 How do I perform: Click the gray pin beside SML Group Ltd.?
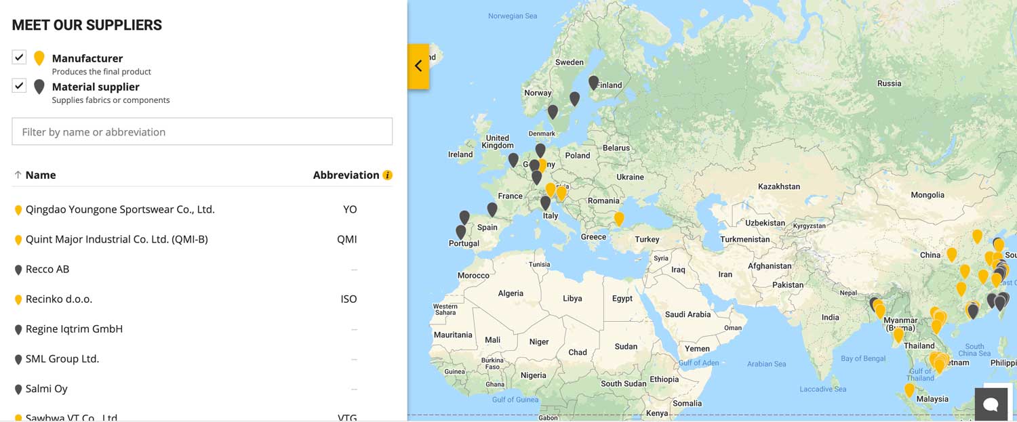tap(18, 359)
